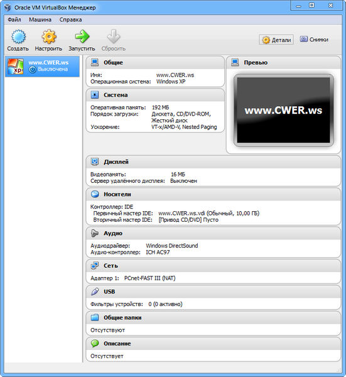Select the www.CWER.ws machine in the list
Image resolution: width=346 pixels, height=377 pixels.
[x=42, y=67]
